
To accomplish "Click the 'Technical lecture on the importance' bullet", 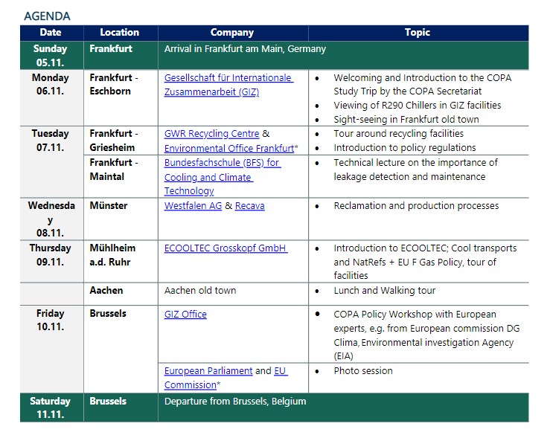I will (415, 170).
